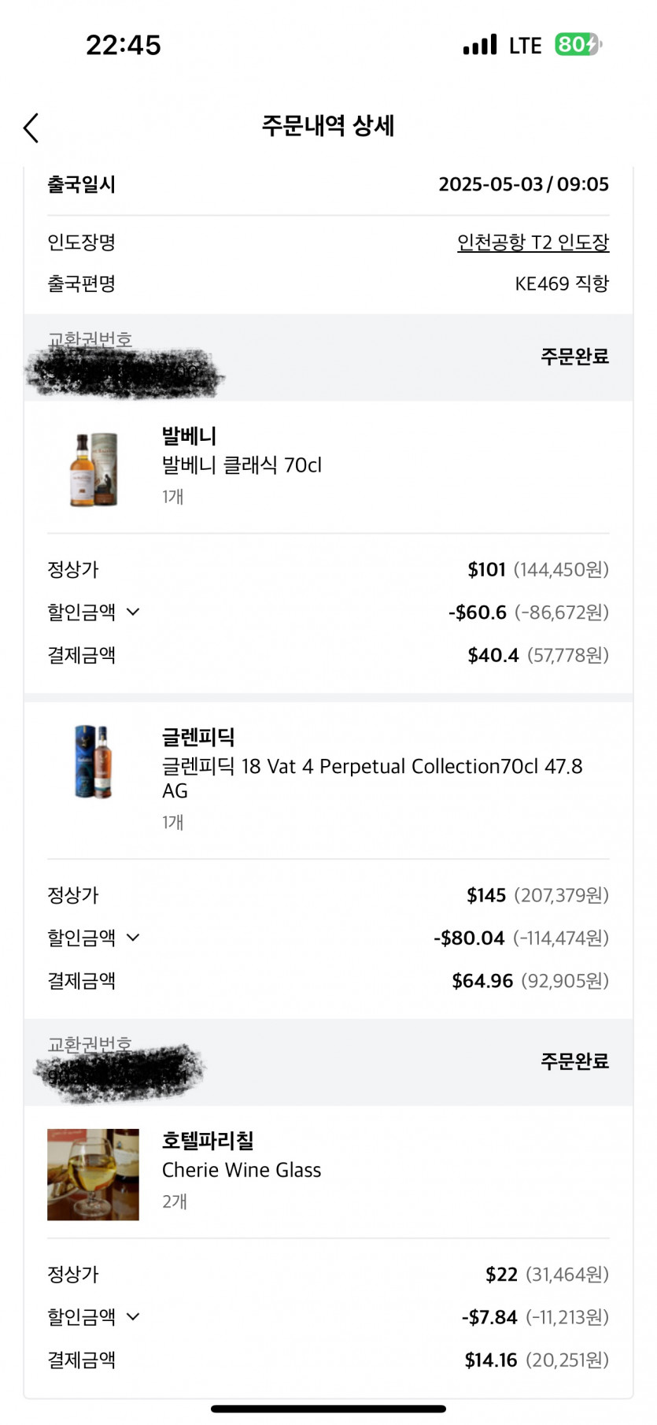Open the Balvenie bottle thumbnail
Image resolution: width=657 pixels, height=1425 pixels.
94,469
